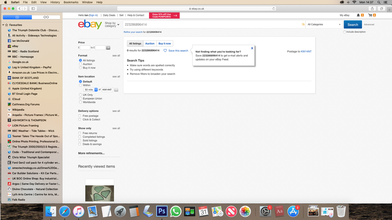Open App Store from the Dock
This screenshot has width=392, height=220.
(293, 211)
